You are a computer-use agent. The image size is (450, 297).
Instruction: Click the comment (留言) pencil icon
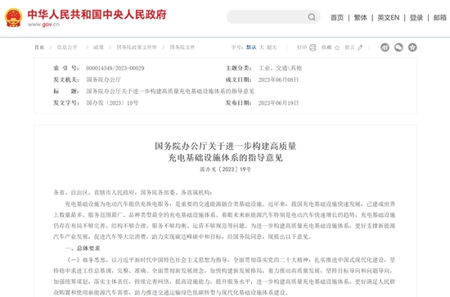click(360, 47)
